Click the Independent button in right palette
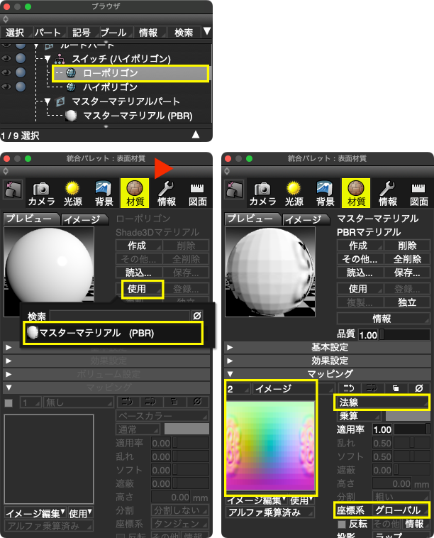 point(406,302)
